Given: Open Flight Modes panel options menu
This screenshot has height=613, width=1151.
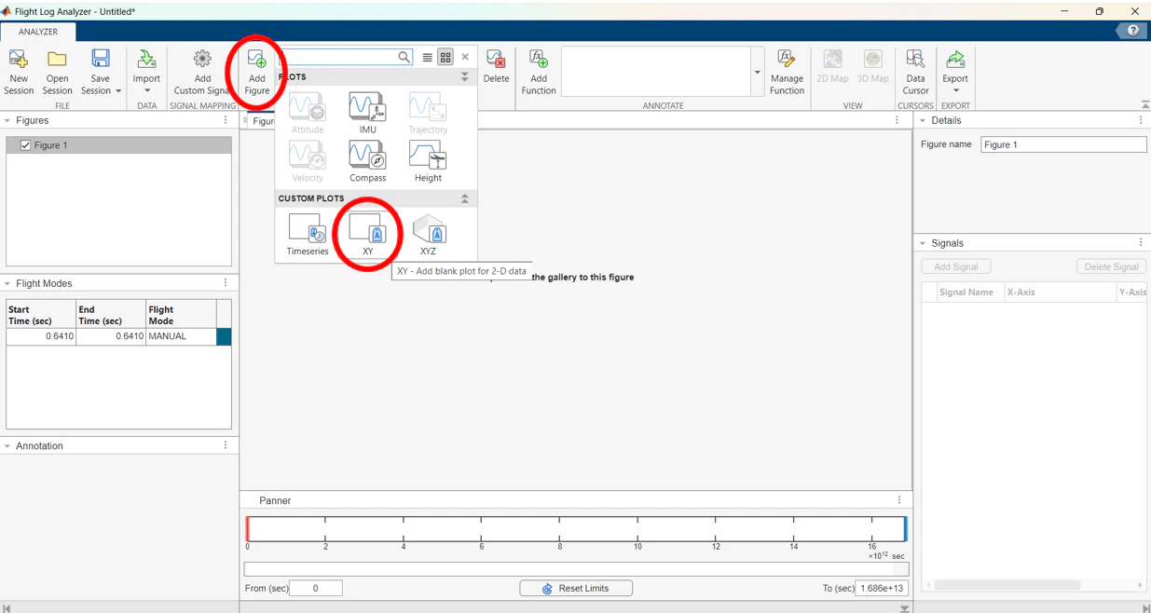Looking at the screenshot, I should (226, 283).
